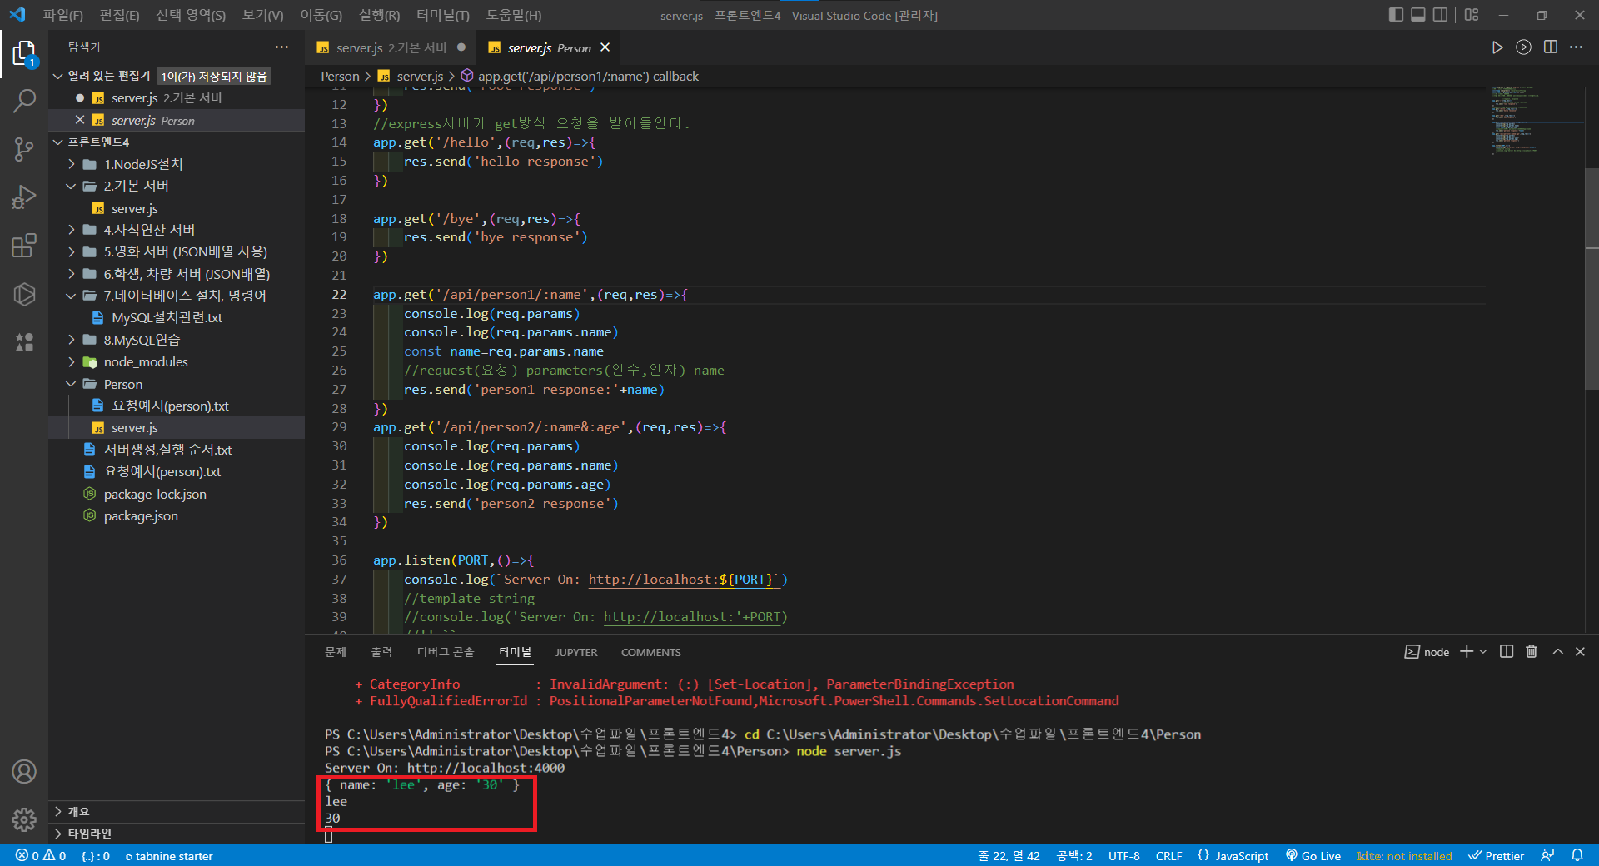Image resolution: width=1599 pixels, height=866 pixels.
Task: Click 공백: 2 indentation setting
Action: (1074, 855)
